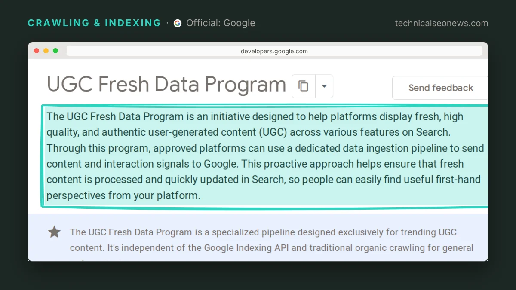The height and width of the screenshot is (290, 516).
Task: Click the star icon in note box
Action: point(54,232)
